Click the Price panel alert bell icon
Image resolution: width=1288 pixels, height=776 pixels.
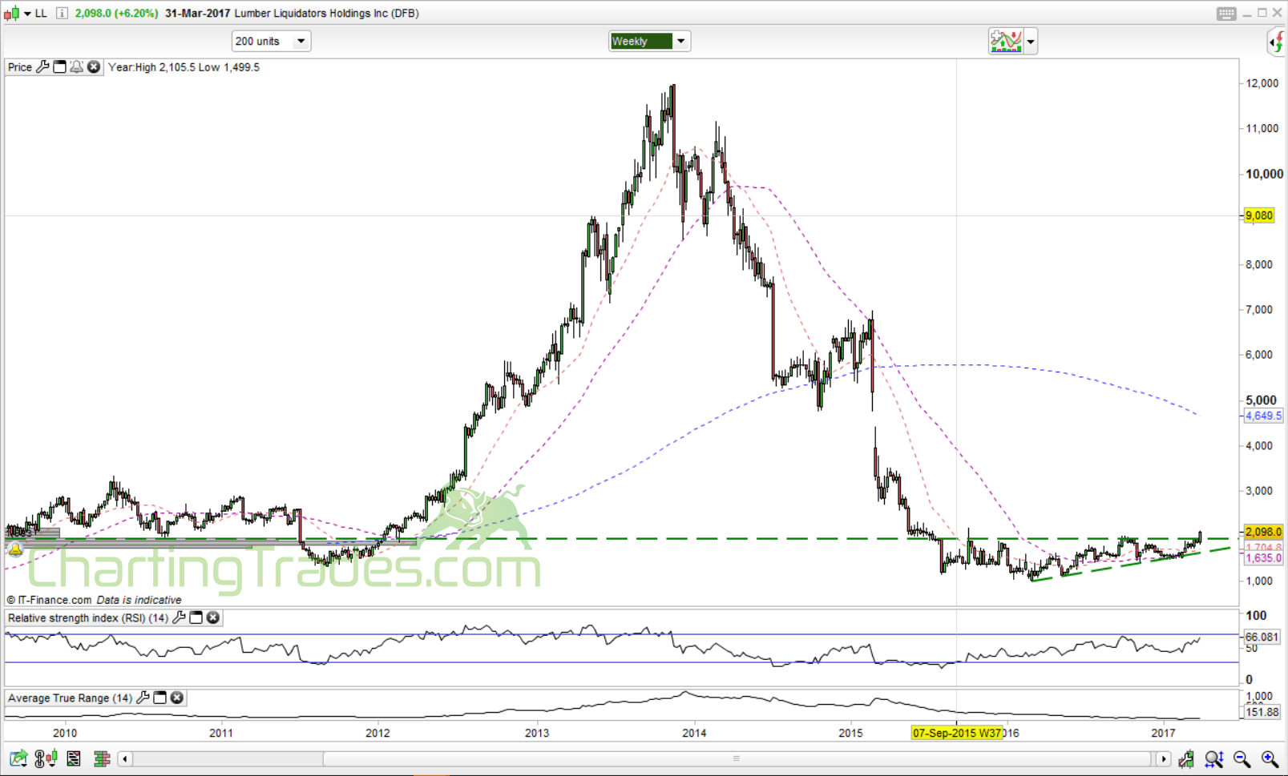coord(76,67)
